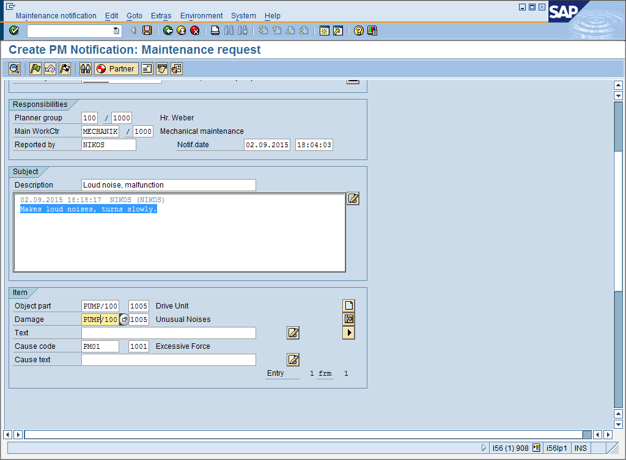The image size is (626, 460).
Task: Put notification in process with the green flag icon
Action: click(35, 68)
